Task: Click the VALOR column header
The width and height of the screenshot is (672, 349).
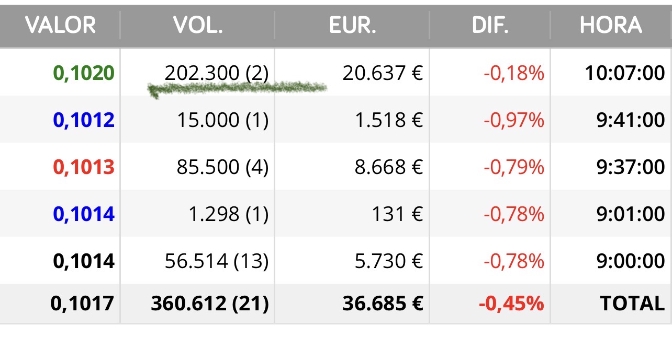Action: click(60, 25)
